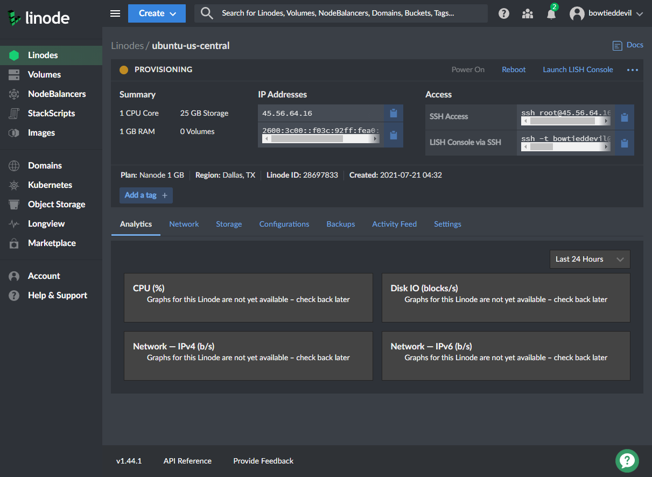
Task: Copy the IPv6 address
Action: point(394,135)
